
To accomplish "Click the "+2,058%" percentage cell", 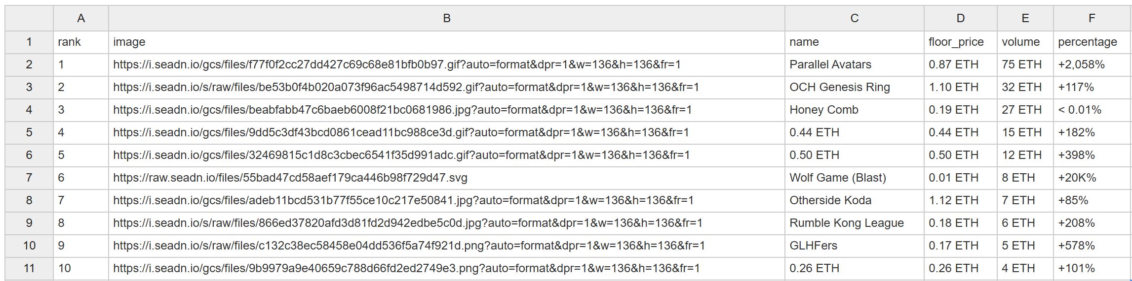I will click(1081, 64).
